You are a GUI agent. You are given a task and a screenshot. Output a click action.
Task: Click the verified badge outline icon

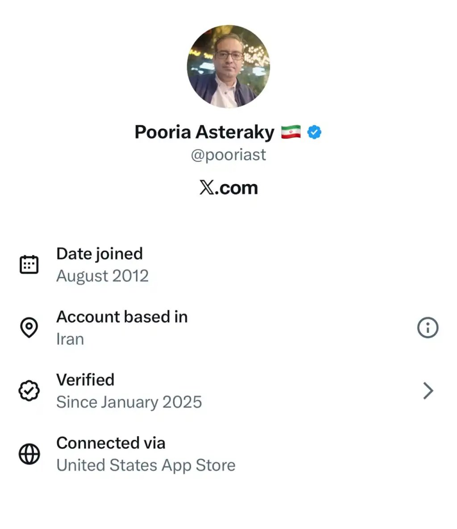[x=29, y=391]
